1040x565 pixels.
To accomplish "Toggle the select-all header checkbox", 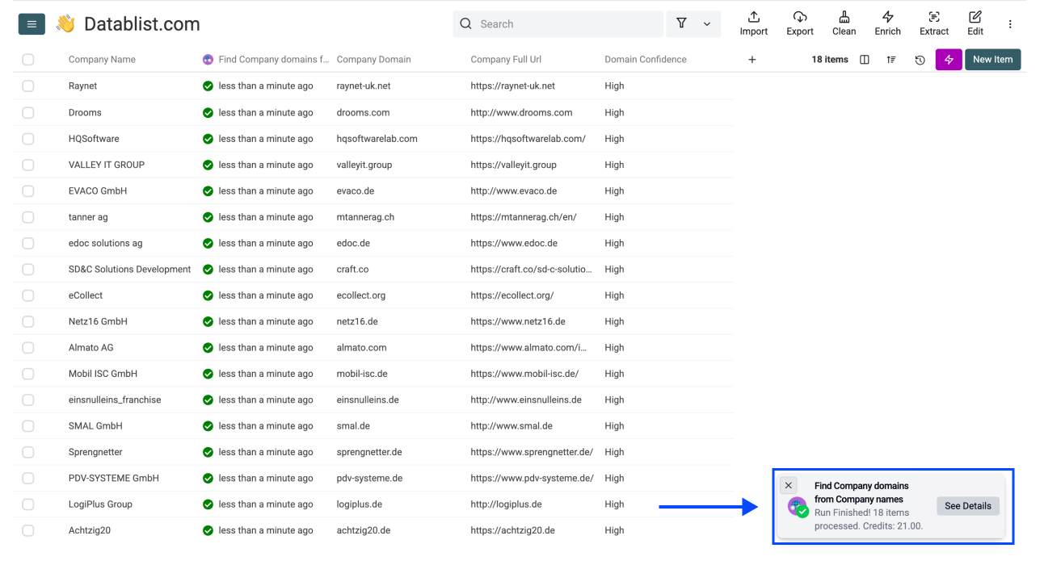I will (x=28, y=60).
